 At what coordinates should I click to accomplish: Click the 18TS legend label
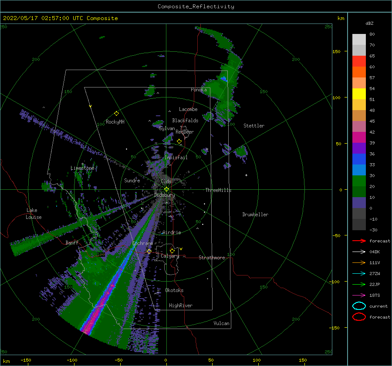(375, 295)
